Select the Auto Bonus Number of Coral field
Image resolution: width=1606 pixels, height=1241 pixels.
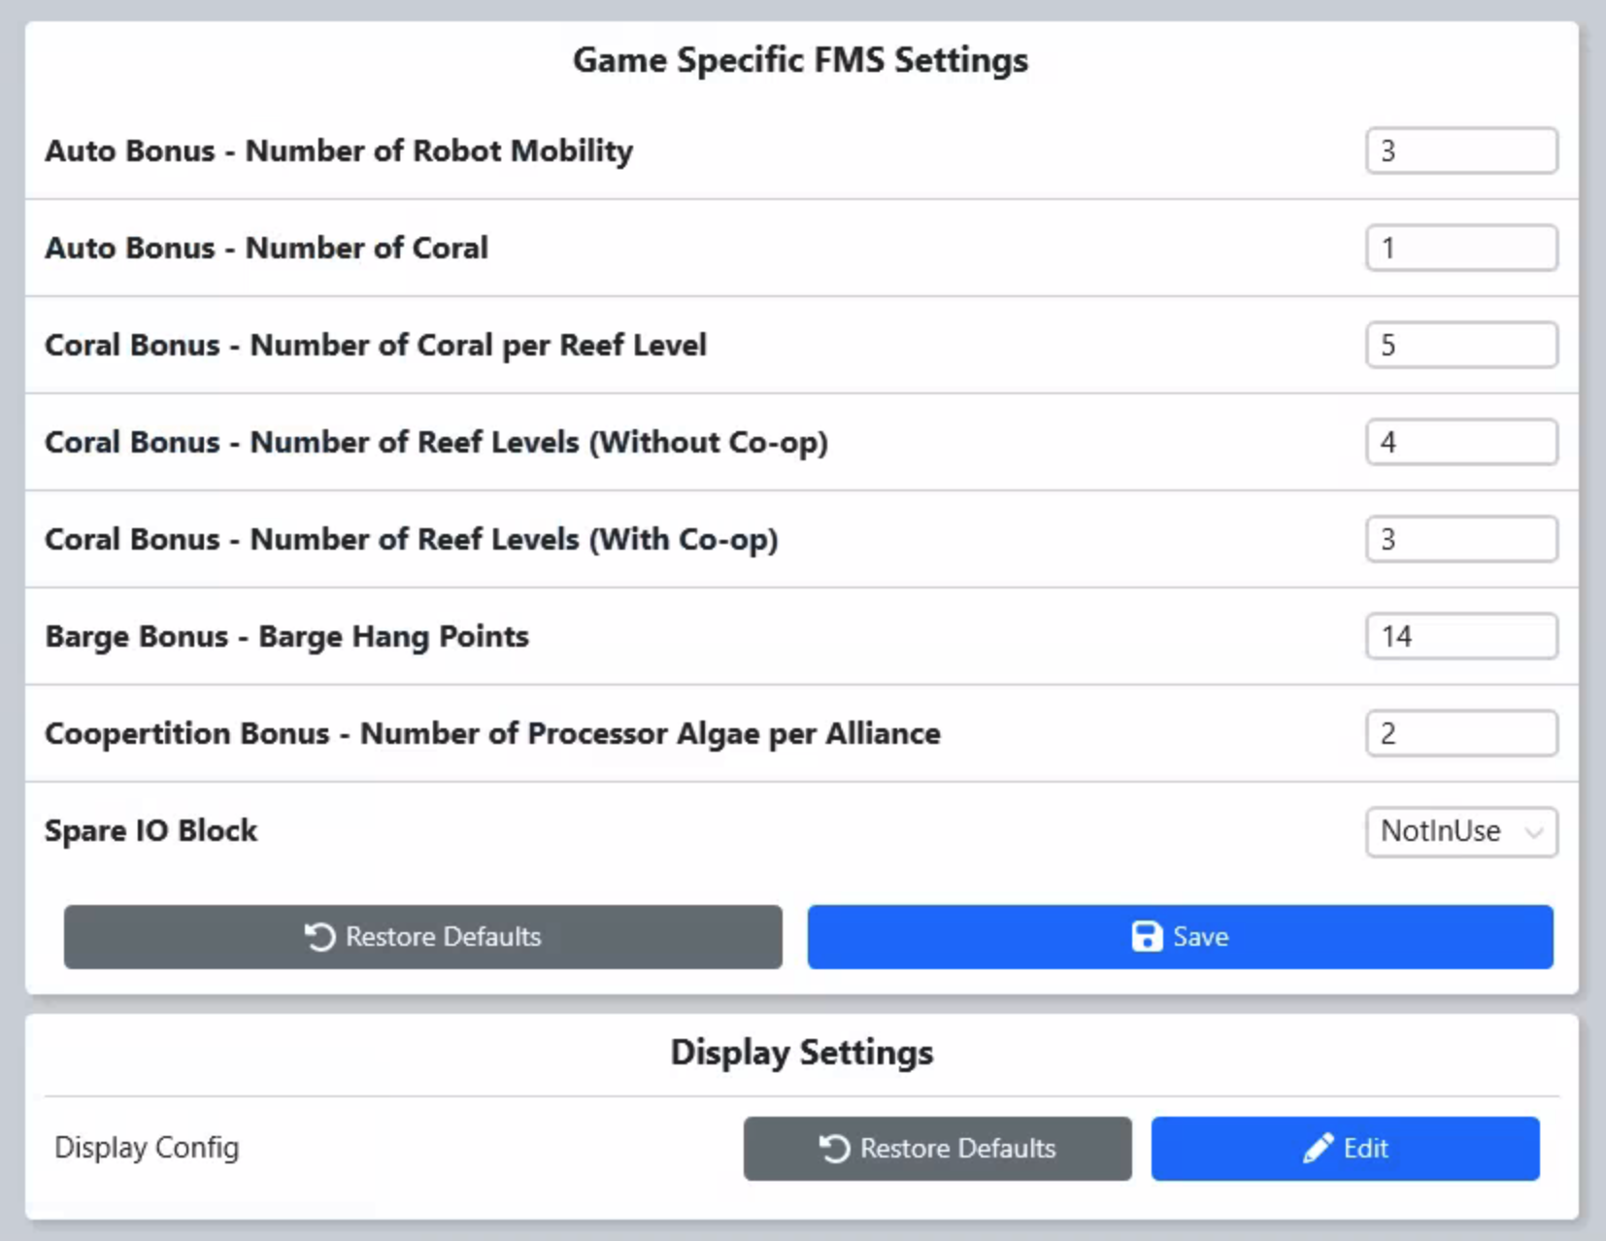click(1461, 248)
